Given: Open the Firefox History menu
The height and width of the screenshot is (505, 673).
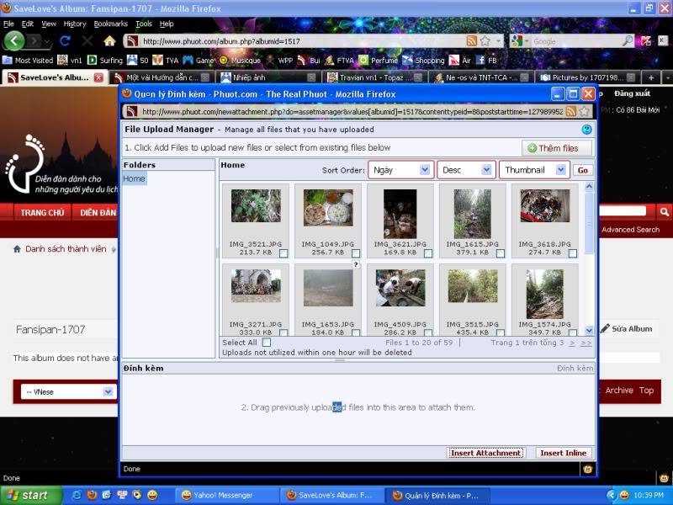Looking at the screenshot, I should click(75, 24).
